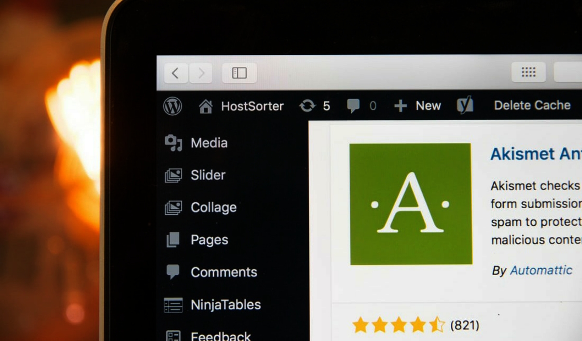Viewport: 582px width, 341px height.
Task: Open the New content menu
Action: [428, 106]
